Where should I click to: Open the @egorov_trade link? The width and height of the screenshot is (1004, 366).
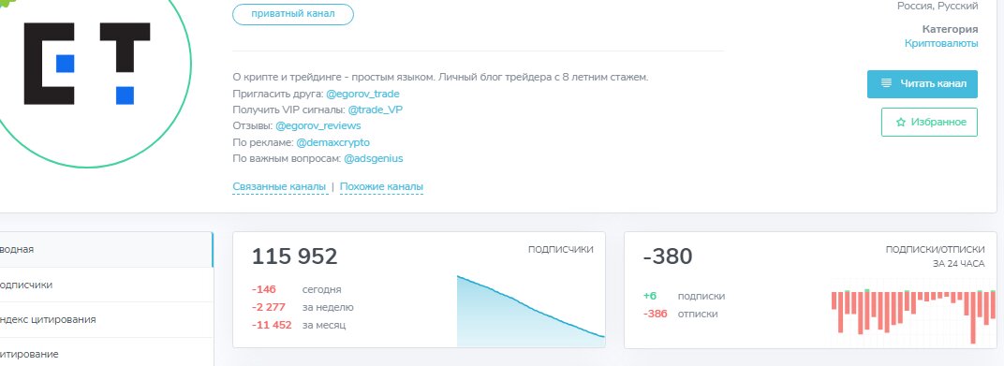pos(363,94)
